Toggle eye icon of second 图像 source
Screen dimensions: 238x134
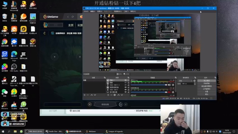(x=126, y=83)
